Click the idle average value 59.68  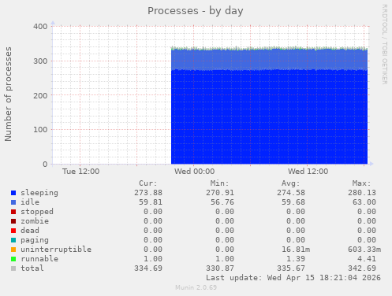point(293,202)
